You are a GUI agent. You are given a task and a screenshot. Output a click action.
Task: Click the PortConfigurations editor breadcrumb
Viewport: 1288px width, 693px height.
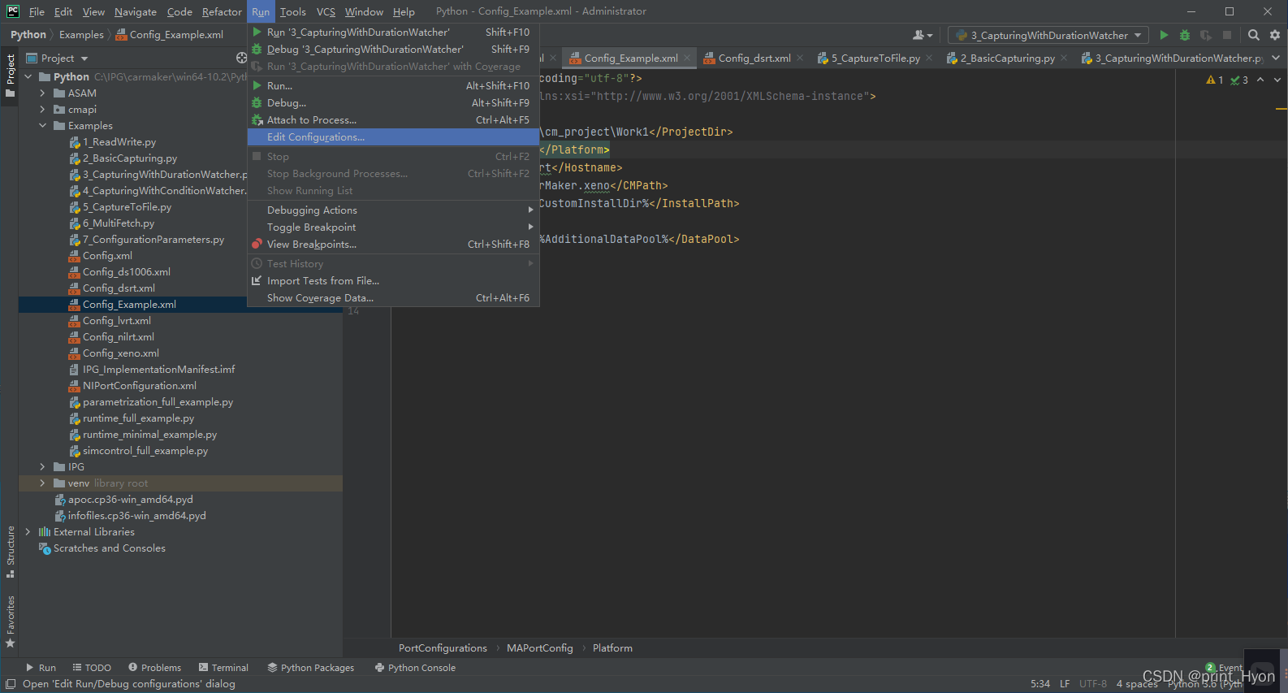(443, 648)
